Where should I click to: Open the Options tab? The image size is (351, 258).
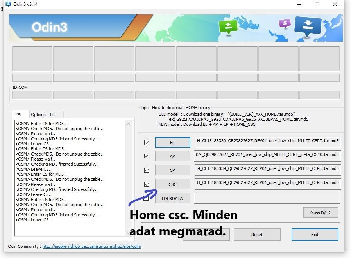click(x=38, y=115)
